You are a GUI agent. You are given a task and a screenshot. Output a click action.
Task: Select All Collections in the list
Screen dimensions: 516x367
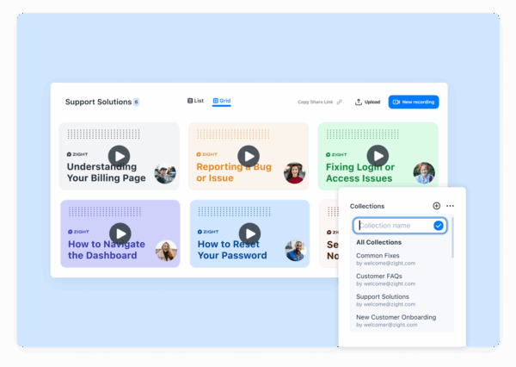pos(378,243)
